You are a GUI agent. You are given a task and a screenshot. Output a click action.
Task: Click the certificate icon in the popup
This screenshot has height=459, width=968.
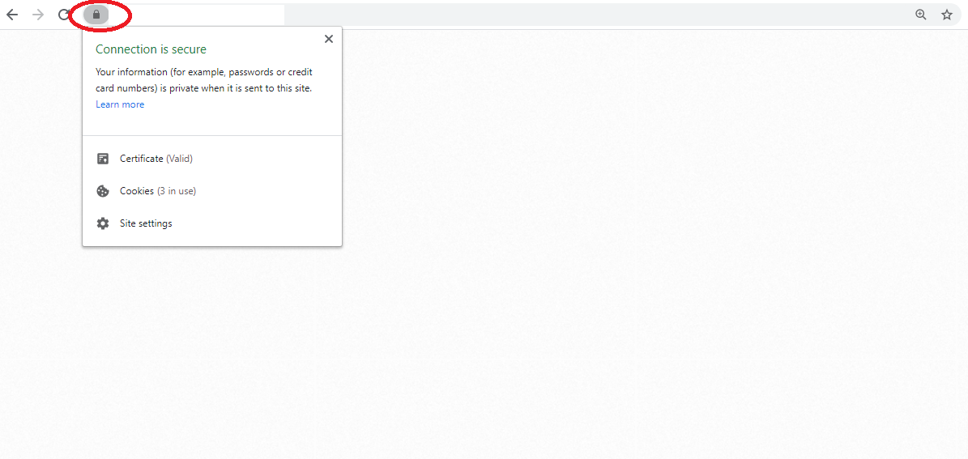(103, 159)
